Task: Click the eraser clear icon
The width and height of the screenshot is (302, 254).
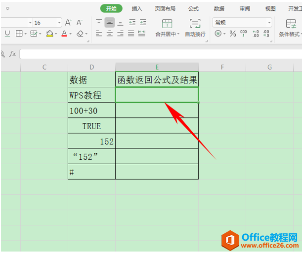Action: point(80,34)
